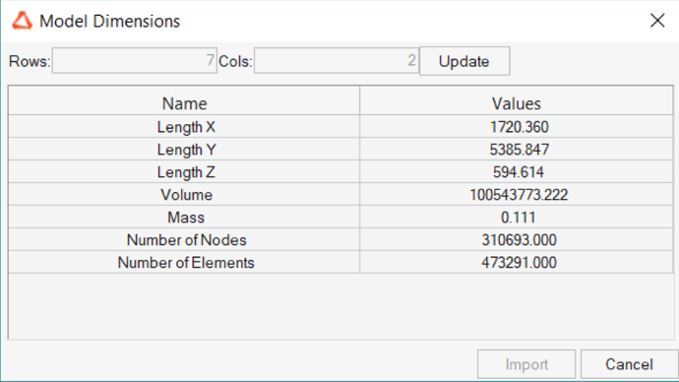Click the disabled Import button
The width and height of the screenshot is (679, 382).
[526, 364]
